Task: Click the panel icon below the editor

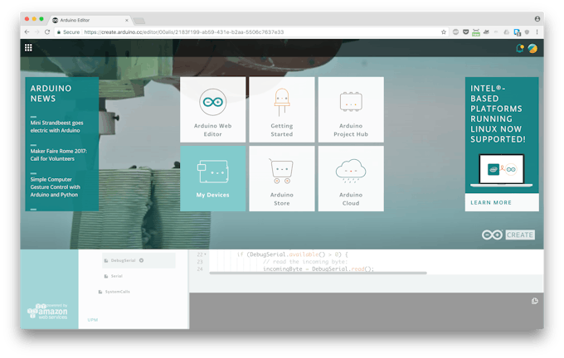Action: click(535, 301)
